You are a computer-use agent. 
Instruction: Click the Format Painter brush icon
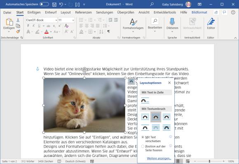[18, 32]
